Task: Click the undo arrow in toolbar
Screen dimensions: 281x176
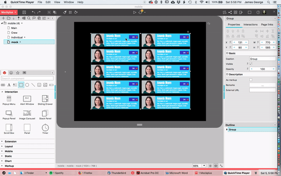Action: pyautogui.click(x=34, y=12)
